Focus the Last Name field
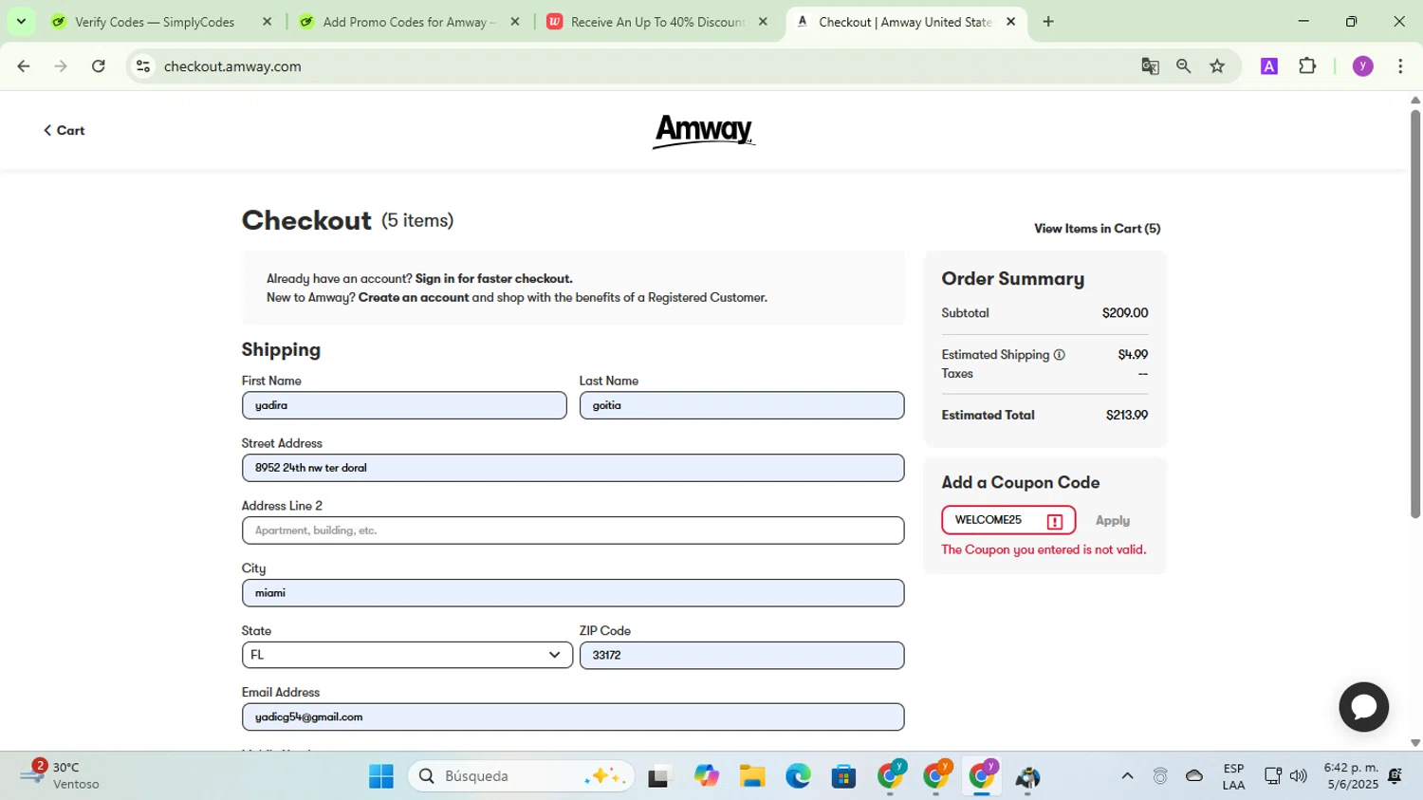The height and width of the screenshot is (800, 1423). (x=742, y=405)
